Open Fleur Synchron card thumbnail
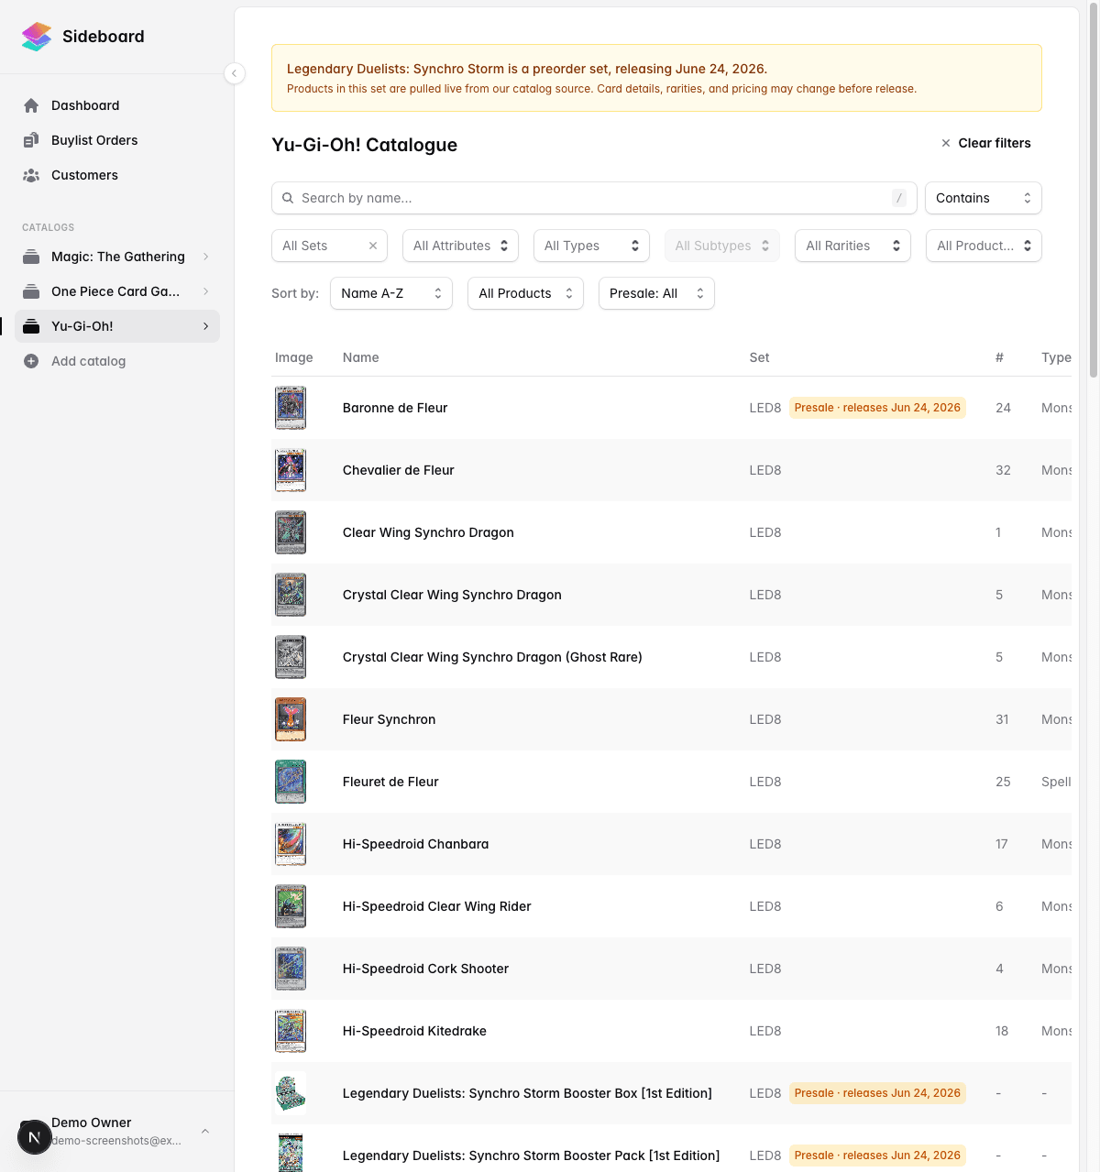The height and width of the screenshot is (1172, 1100). [291, 719]
